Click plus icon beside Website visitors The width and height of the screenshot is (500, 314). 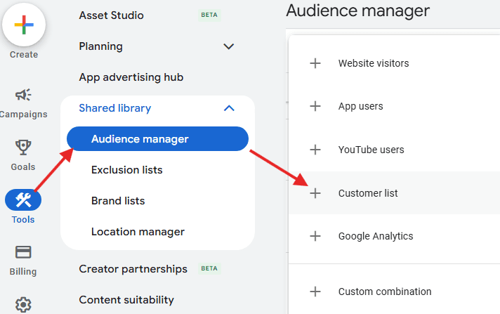[315, 63]
